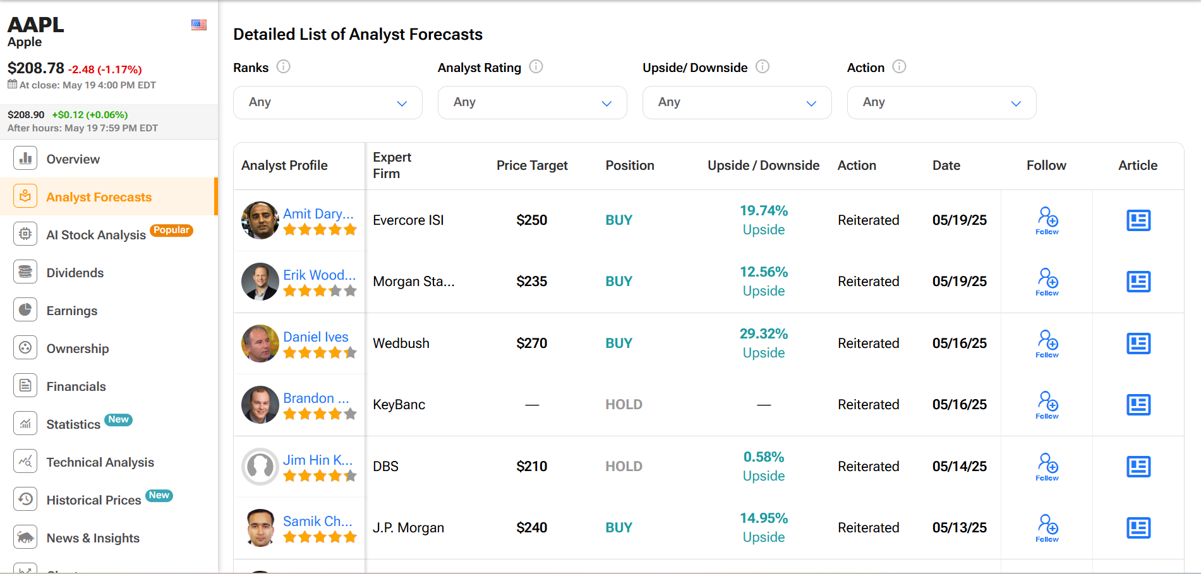Open the News & Insights page

(x=93, y=538)
